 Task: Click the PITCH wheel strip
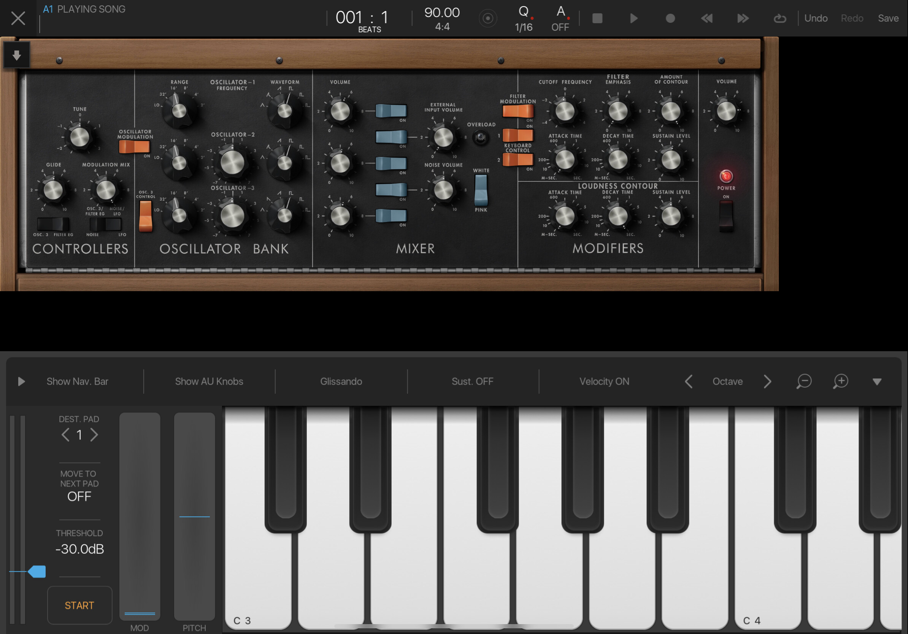tap(194, 516)
